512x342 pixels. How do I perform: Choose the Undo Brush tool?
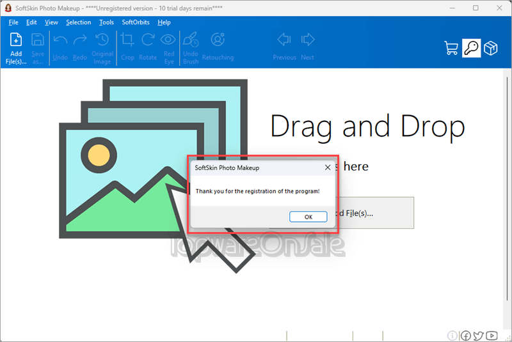(x=191, y=48)
